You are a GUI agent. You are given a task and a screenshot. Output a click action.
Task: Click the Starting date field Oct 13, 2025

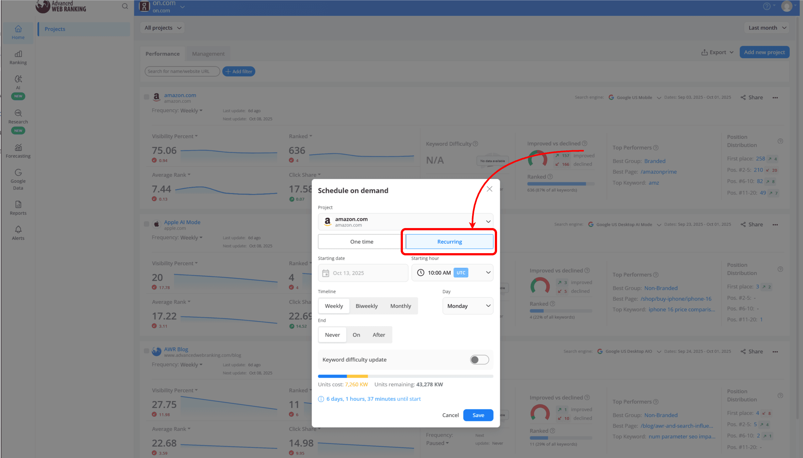pyautogui.click(x=363, y=273)
